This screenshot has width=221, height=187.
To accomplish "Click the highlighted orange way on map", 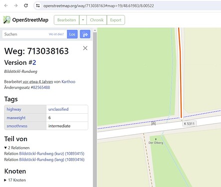I will tap(180, 73).
